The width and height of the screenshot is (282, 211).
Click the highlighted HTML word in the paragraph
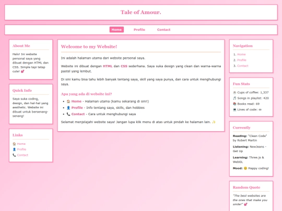[108, 66]
